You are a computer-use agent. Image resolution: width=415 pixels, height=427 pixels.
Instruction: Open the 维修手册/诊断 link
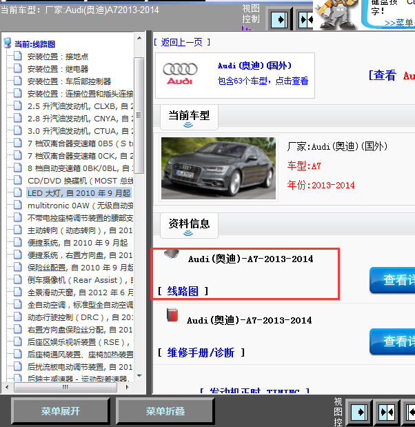tap(201, 352)
